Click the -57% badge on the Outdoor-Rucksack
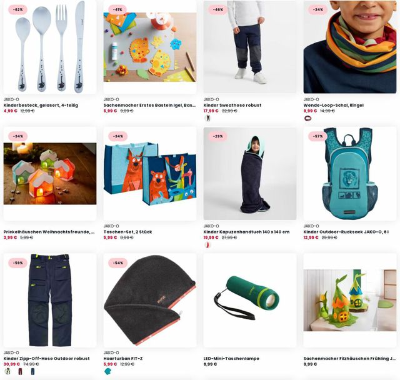Viewport: 400px width, 380px height. click(318, 136)
